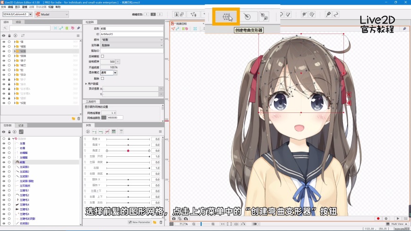Image resolution: width=411 pixels, height=231 pixels.
Task: Open the 显示 menu
Action: pos(17,7)
